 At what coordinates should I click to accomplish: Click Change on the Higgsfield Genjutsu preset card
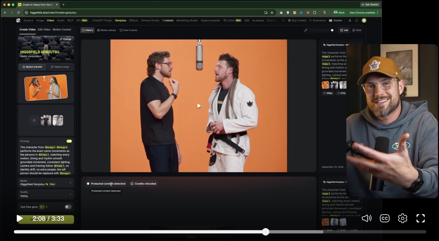(65, 39)
